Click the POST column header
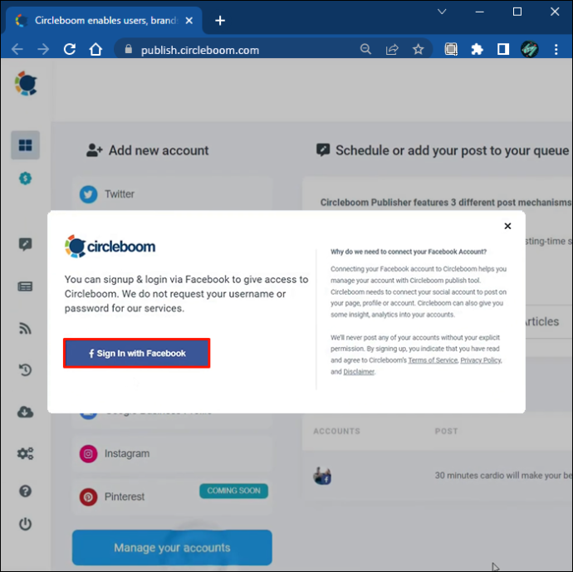573x572 pixels. [446, 431]
